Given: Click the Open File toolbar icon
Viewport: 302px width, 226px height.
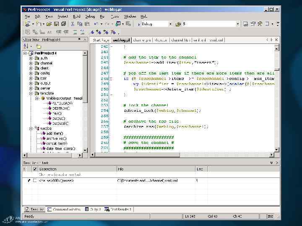Looking at the screenshot, I should (x=49, y=24).
